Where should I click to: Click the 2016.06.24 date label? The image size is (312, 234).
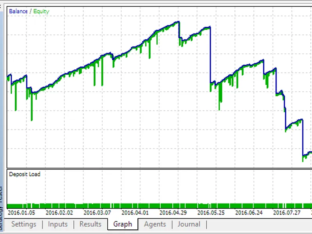[249, 213]
